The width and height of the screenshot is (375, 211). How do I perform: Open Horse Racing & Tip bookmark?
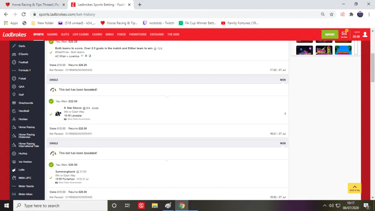tap(119, 23)
